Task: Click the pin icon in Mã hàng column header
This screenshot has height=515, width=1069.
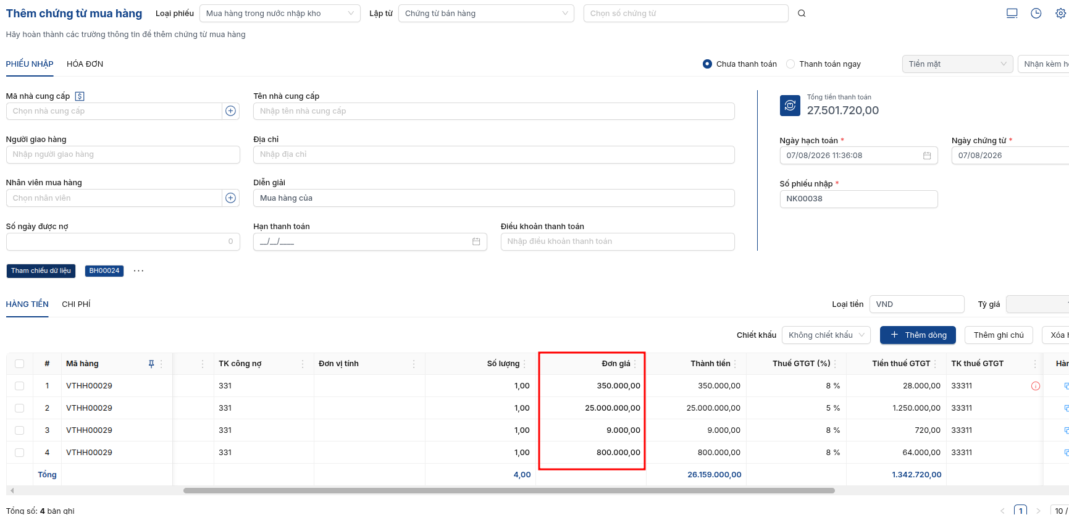Action: coord(151,364)
